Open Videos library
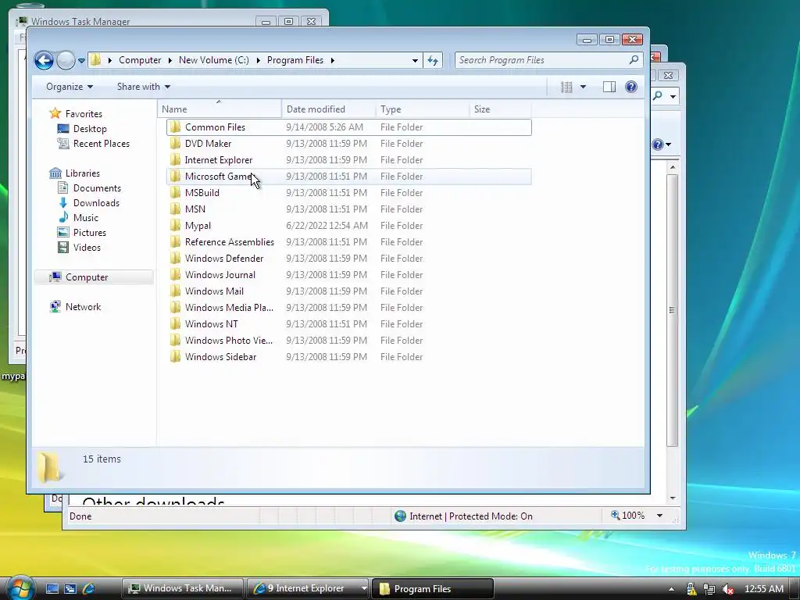The width and height of the screenshot is (800, 600). [x=87, y=247]
